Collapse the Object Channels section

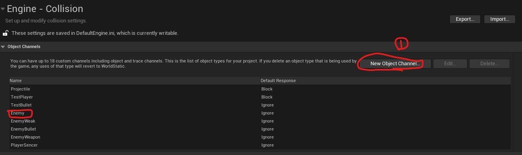click(x=3, y=47)
